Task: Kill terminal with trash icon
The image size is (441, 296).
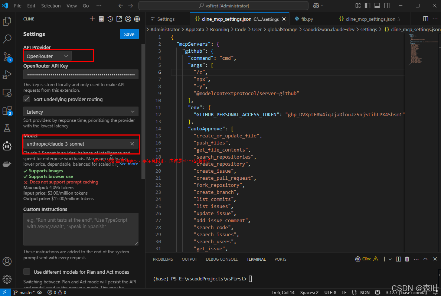Action: point(407,259)
